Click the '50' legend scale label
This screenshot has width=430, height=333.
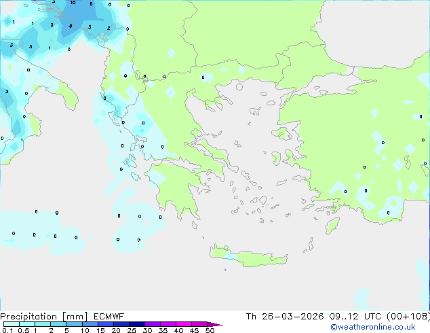pyautogui.click(x=210, y=330)
